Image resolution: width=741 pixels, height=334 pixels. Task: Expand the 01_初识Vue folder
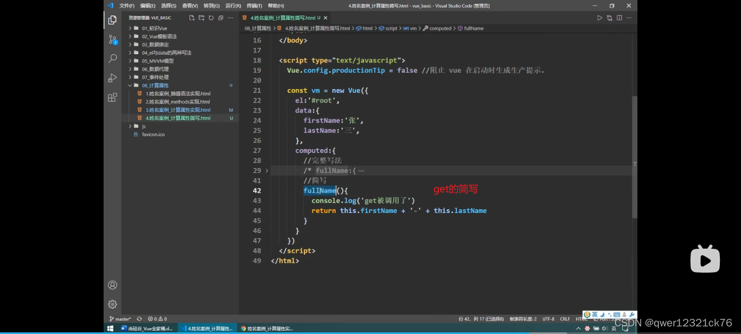point(155,28)
